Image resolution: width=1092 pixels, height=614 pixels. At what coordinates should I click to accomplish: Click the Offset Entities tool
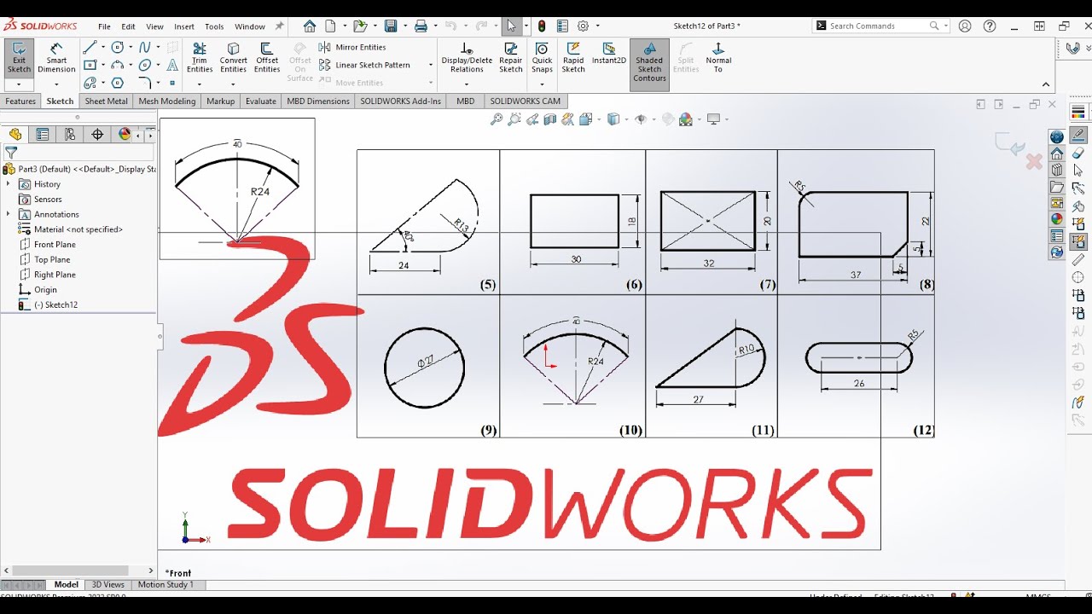tap(267, 58)
